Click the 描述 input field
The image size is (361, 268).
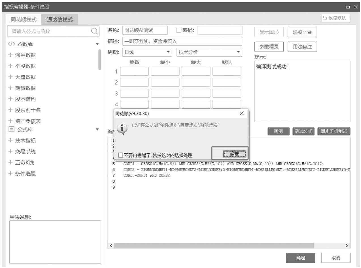pos(182,41)
